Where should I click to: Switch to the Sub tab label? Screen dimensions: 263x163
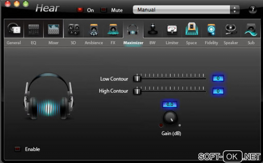[251, 43]
